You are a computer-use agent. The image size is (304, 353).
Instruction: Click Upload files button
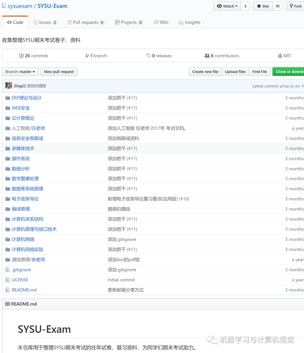pos(235,72)
